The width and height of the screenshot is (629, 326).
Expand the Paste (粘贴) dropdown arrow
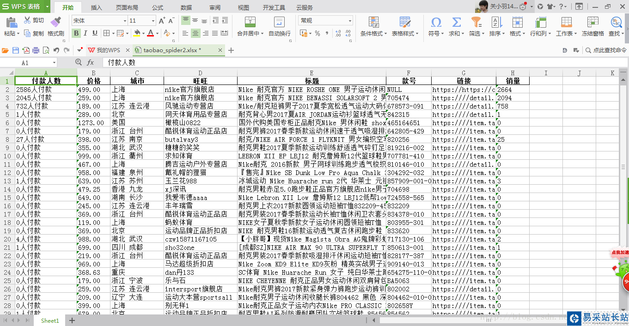[x=18, y=33]
